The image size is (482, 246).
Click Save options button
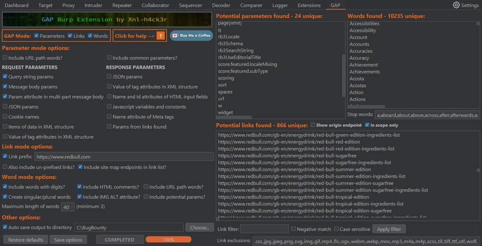pyautogui.click(x=68, y=240)
